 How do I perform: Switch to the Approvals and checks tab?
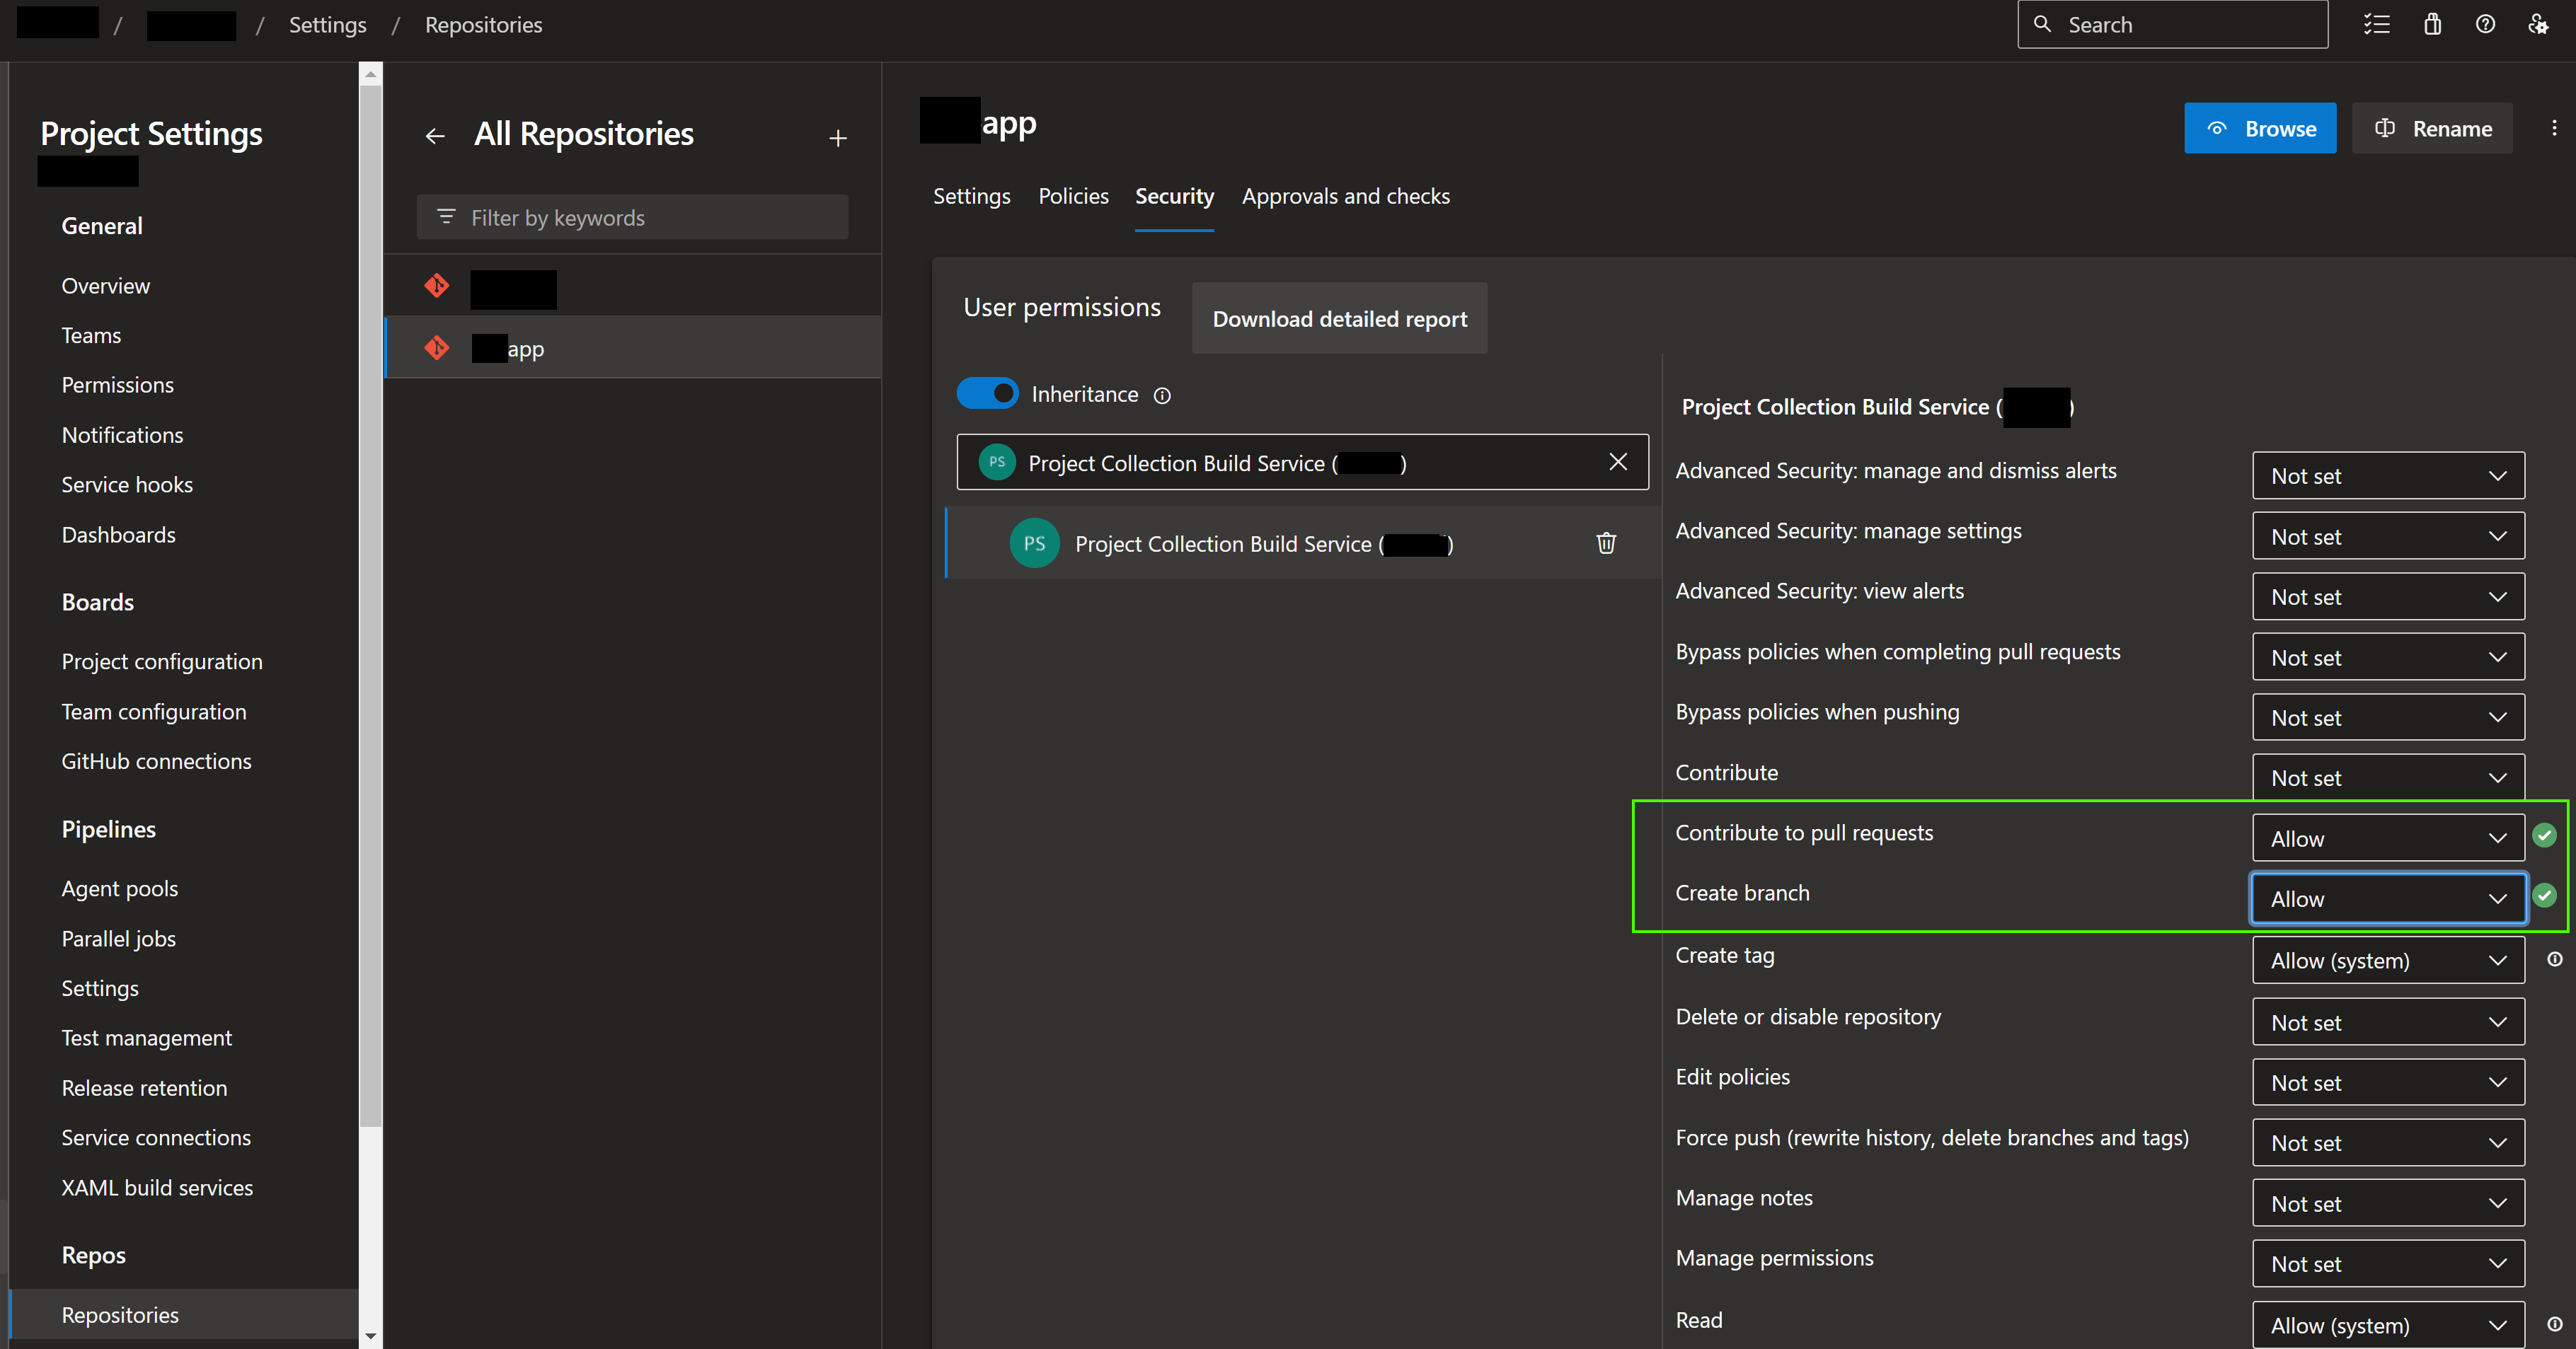tap(1345, 197)
